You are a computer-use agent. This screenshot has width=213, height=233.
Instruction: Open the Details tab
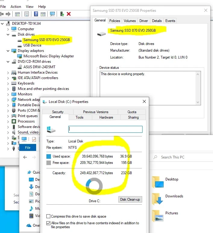157,21
